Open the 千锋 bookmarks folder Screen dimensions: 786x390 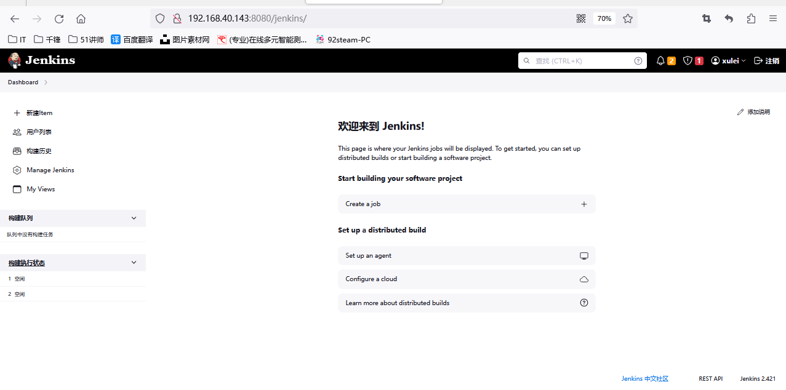pyautogui.click(x=47, y=39)
